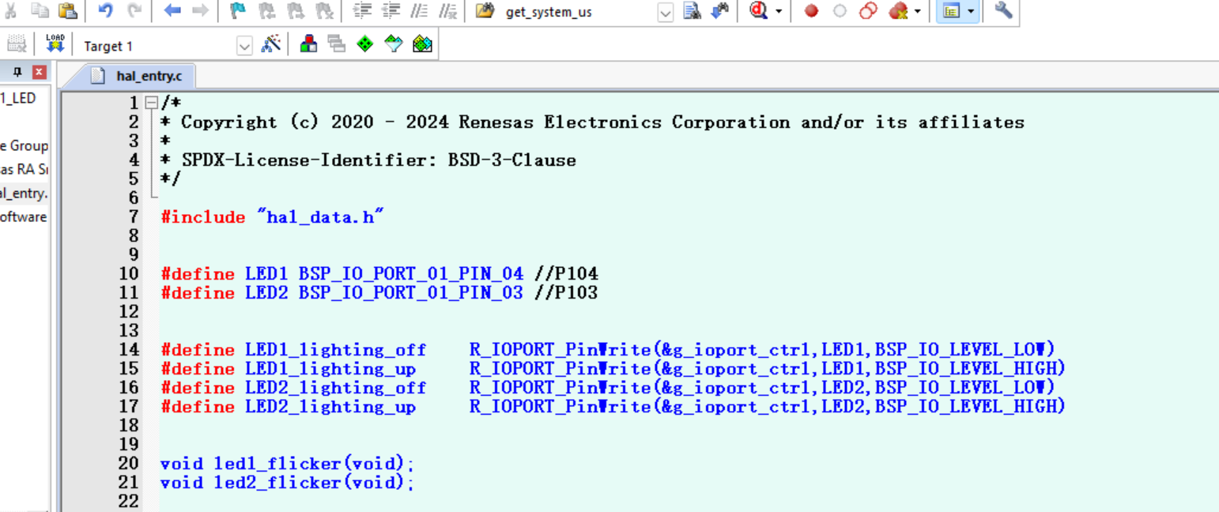Disable all breakpoints double-circle icon
This screenshot has width=1219, height=512.
click(868, 11)
